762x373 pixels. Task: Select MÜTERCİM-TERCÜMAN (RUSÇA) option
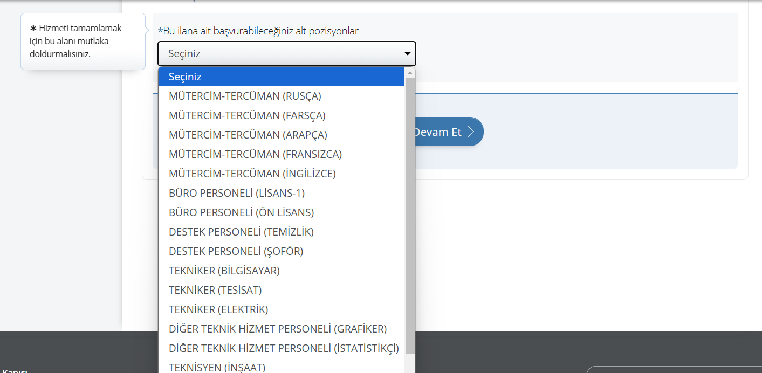(x=245, y=96)
